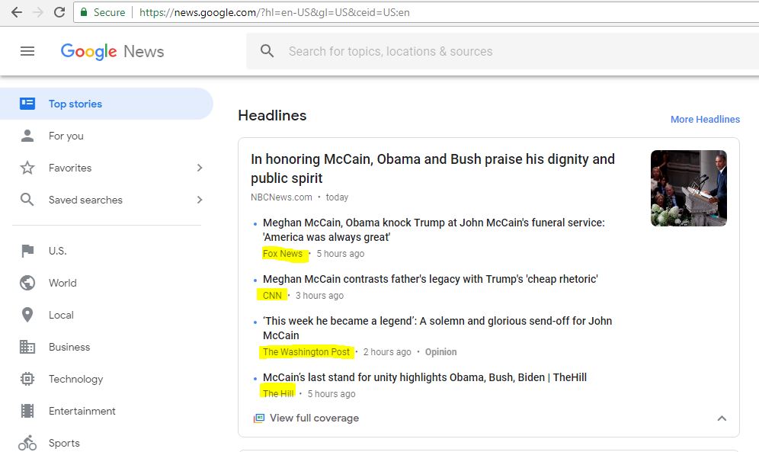This screenshot has width=759, height=452.
Task: Open the 'America was always great' article
Action: tap(434, 230)
